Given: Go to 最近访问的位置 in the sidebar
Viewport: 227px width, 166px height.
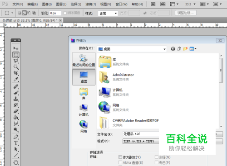Looking at the screenshot, I should 84,61.
